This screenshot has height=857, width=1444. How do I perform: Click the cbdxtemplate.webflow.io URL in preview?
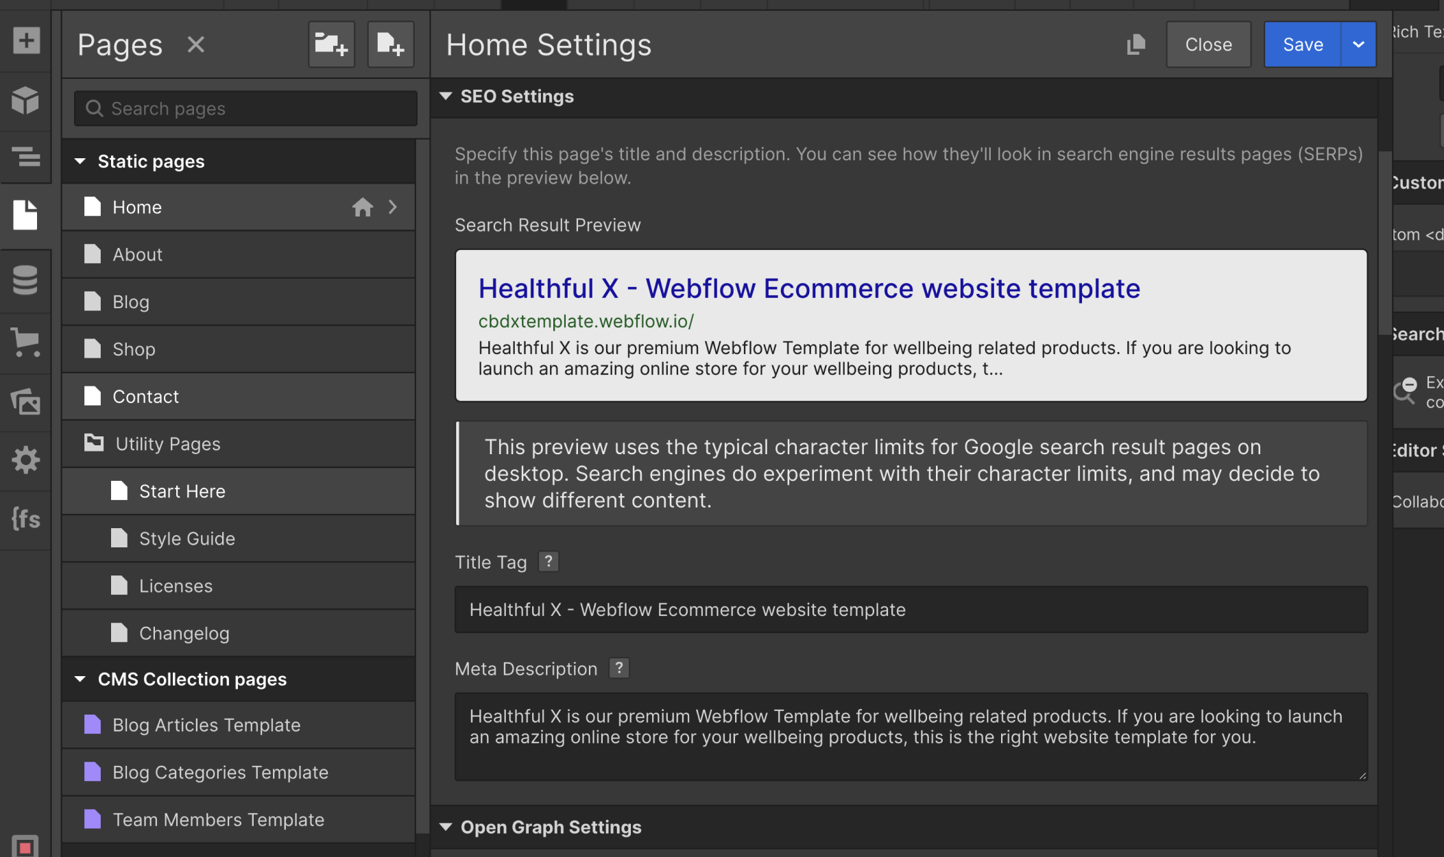point(586,321)
